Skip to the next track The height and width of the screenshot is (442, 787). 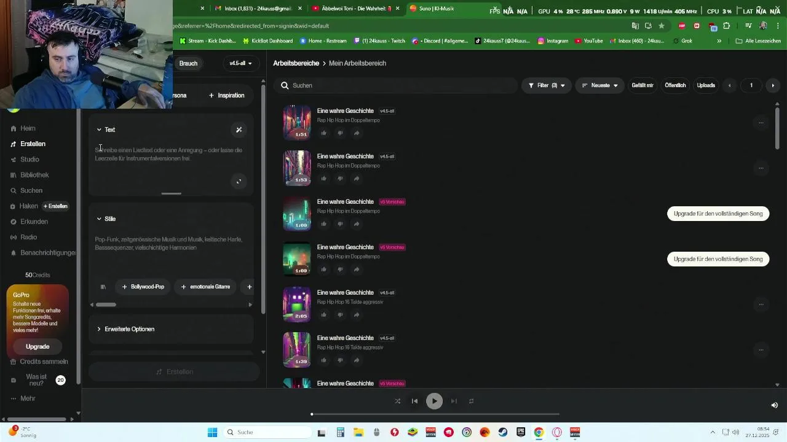tap(454, 401)
